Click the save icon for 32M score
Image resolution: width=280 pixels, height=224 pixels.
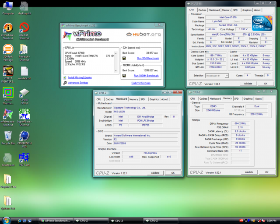coord(124,58)
